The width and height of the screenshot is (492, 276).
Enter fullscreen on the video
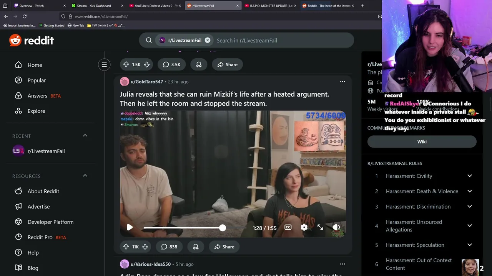click(320, 227)
